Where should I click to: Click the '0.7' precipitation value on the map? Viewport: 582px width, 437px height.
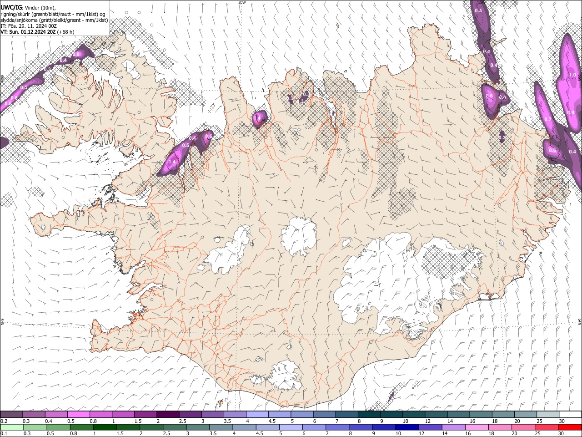pyautogui.click(x=548, y=120)
